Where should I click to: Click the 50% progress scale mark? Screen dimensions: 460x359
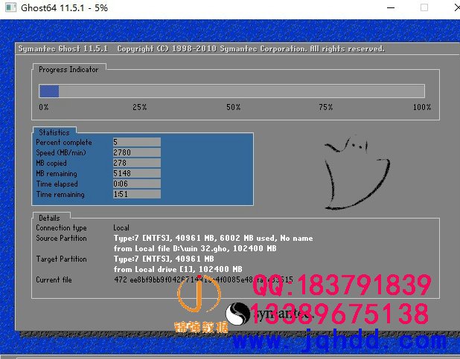click(233, 107)
